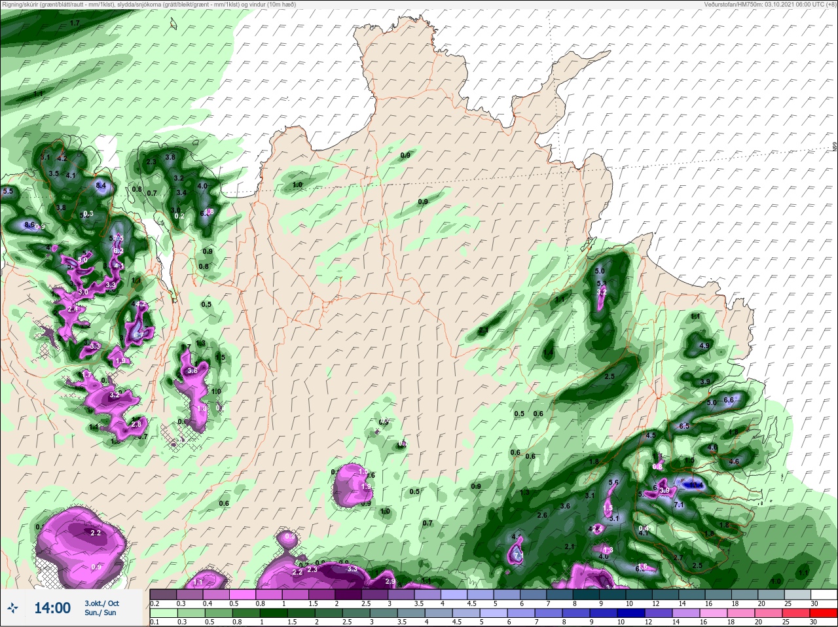838x627 pixels.
Task: Click the 2.6 precipitation value on the map
Action: point(542,515)
